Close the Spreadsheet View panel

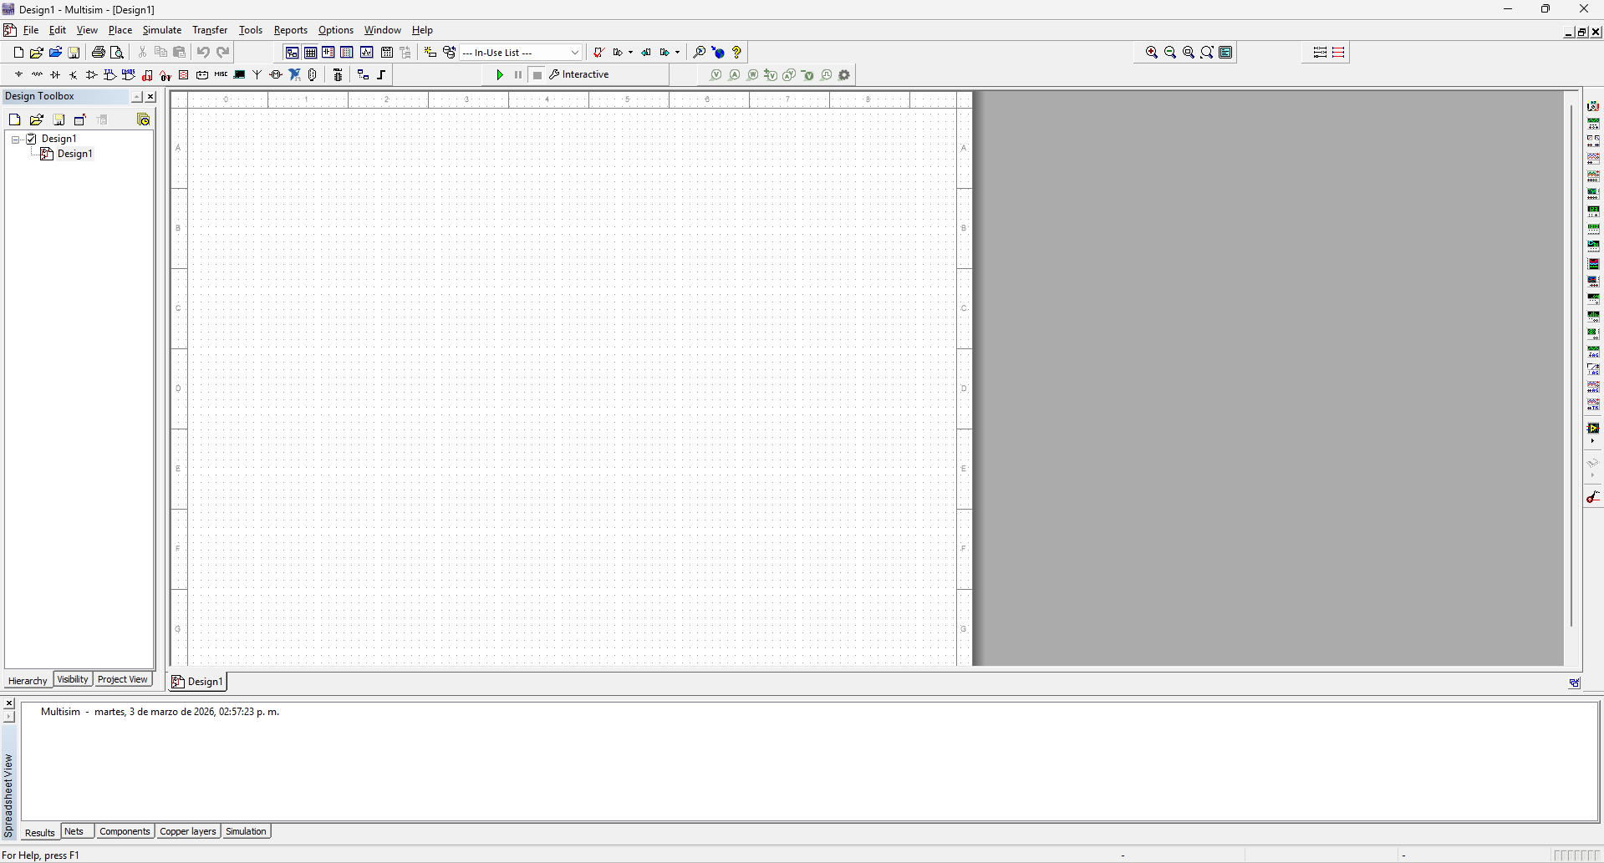pos(9,703)
